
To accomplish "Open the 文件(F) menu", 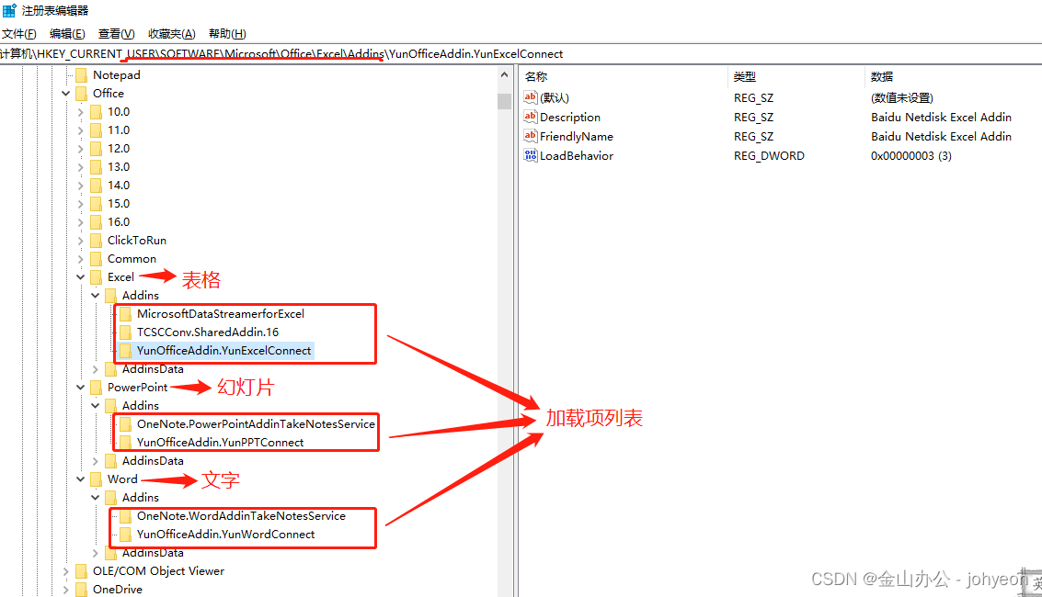I will 18,34.
